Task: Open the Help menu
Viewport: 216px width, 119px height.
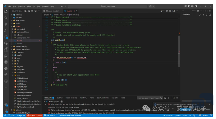Action: (52, 7)
